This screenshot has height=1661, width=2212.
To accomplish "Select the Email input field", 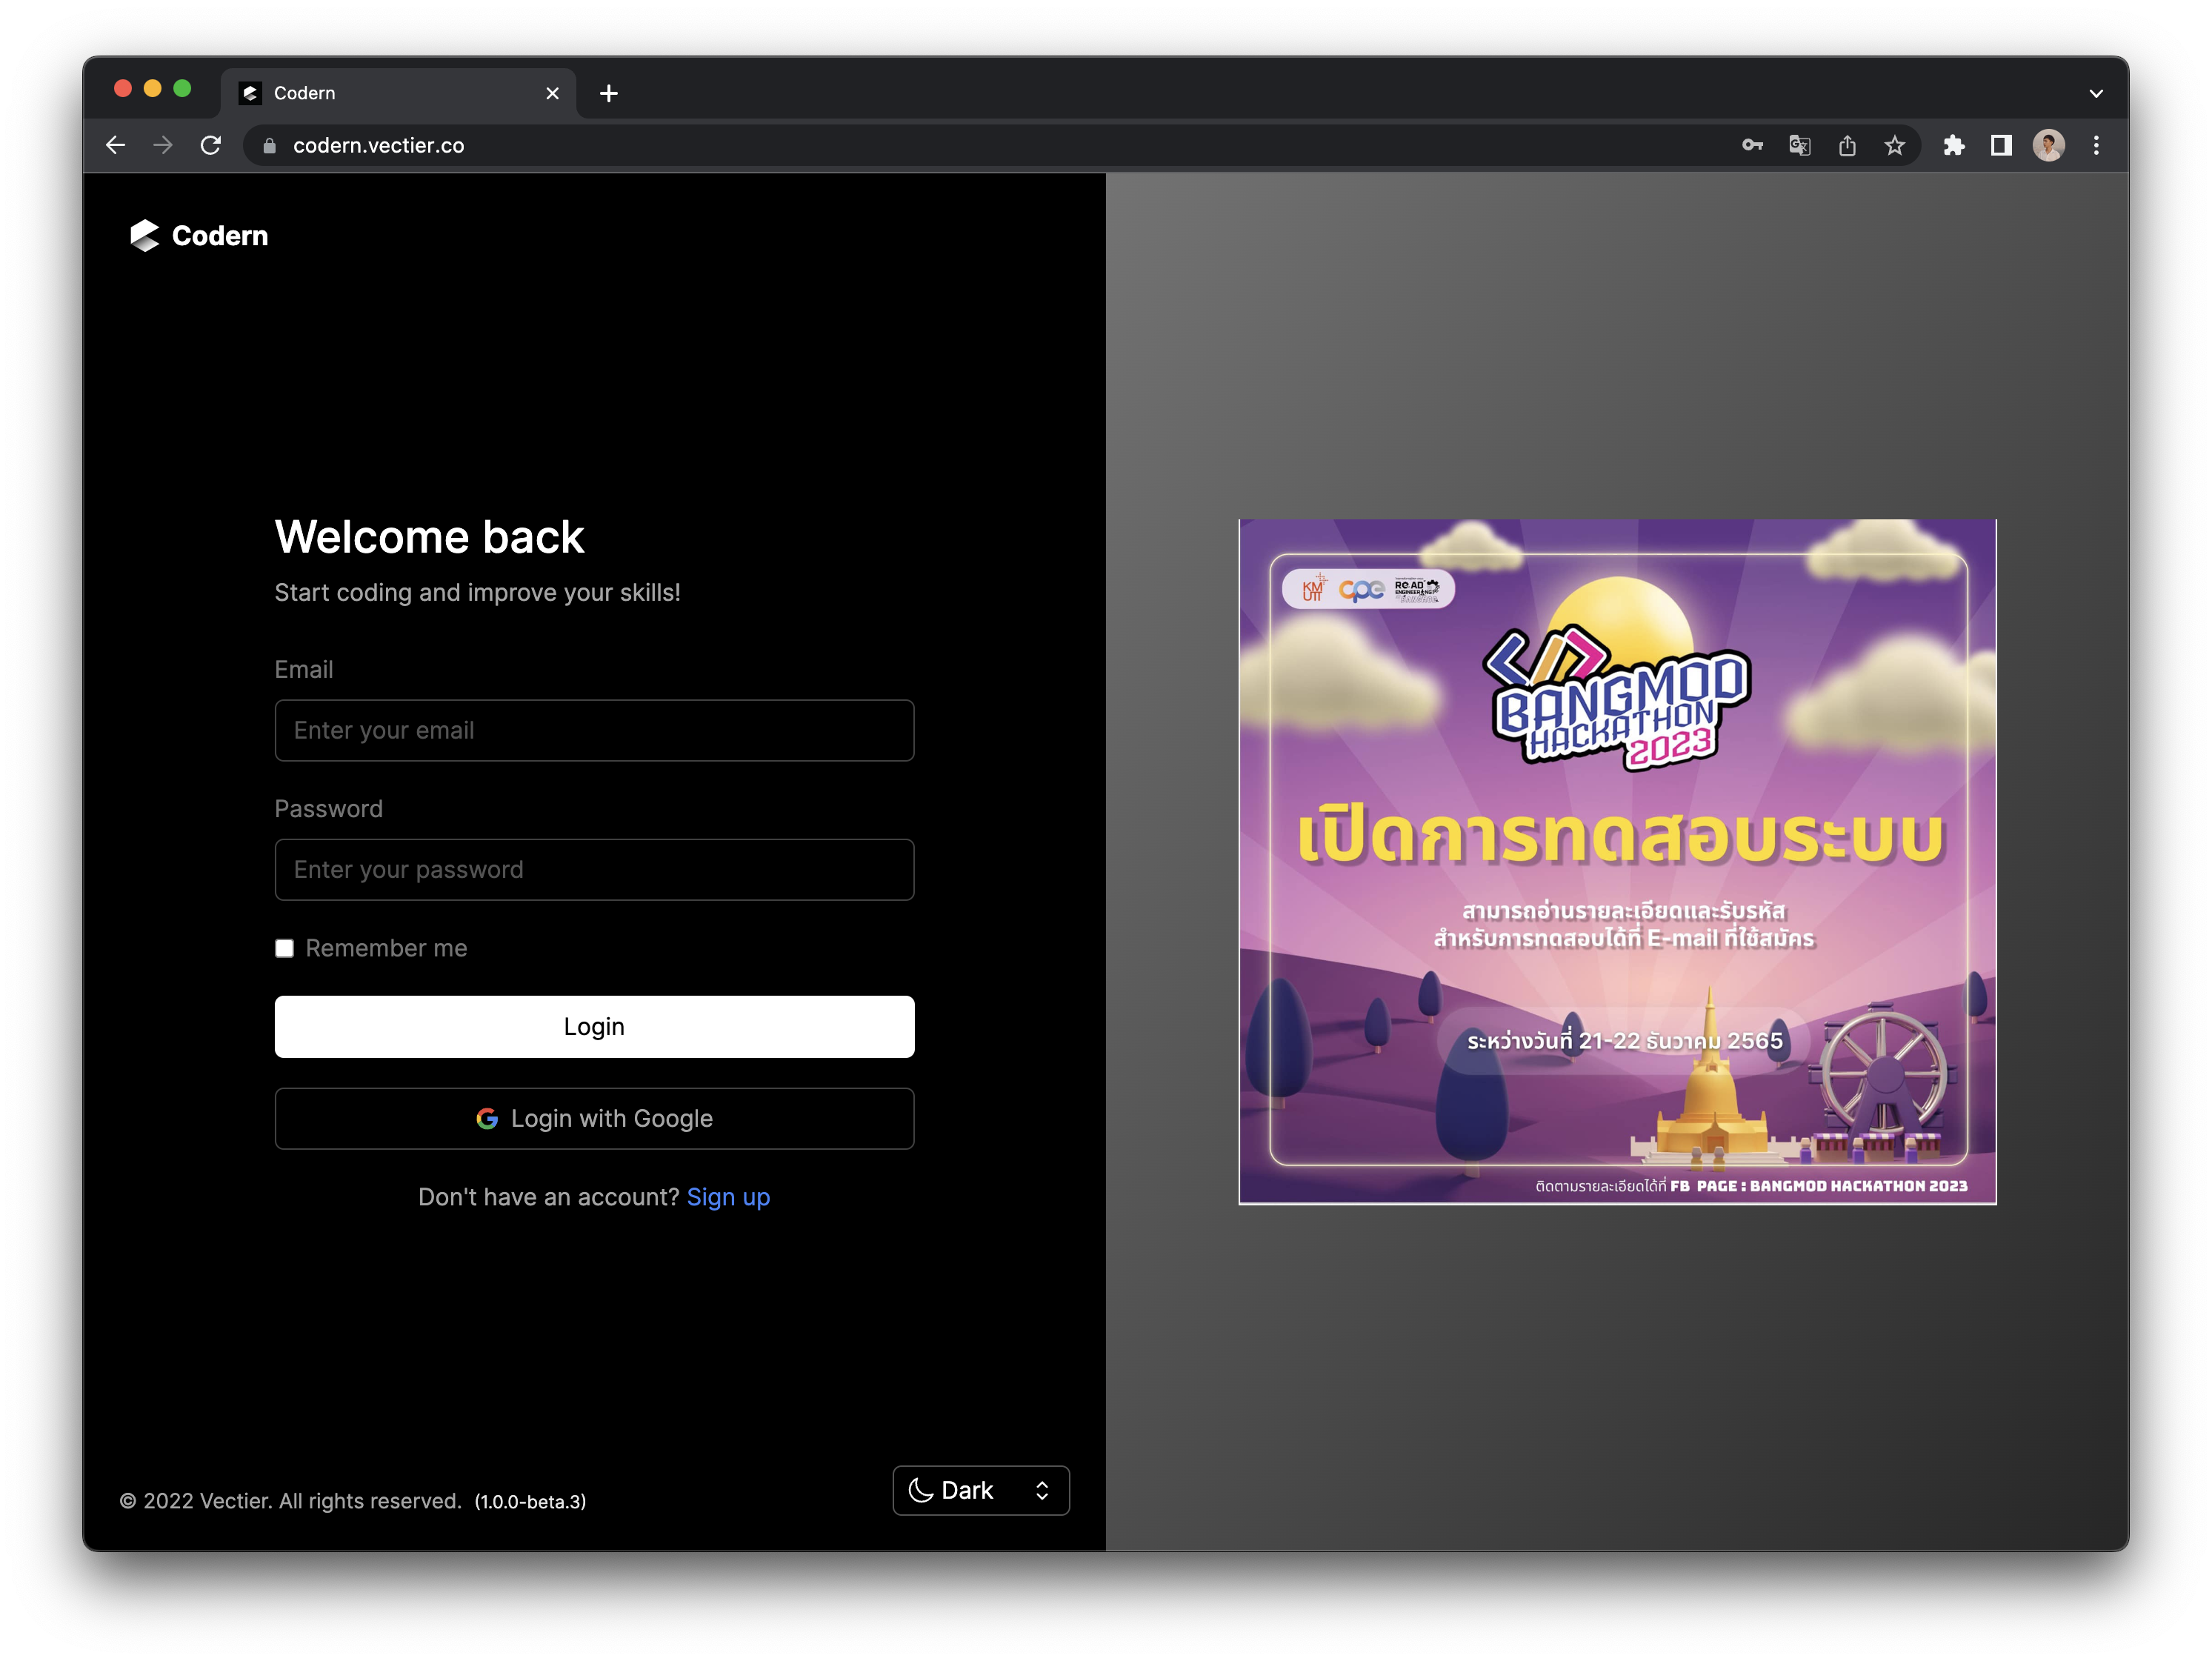I will click(593, 729).
